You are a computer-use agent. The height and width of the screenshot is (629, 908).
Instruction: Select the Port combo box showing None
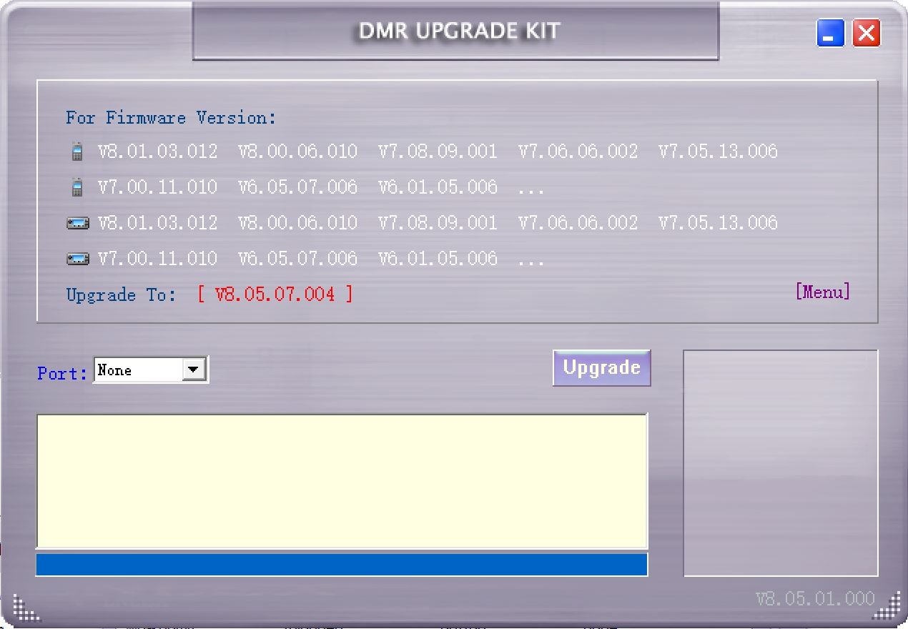coord(151,370)
